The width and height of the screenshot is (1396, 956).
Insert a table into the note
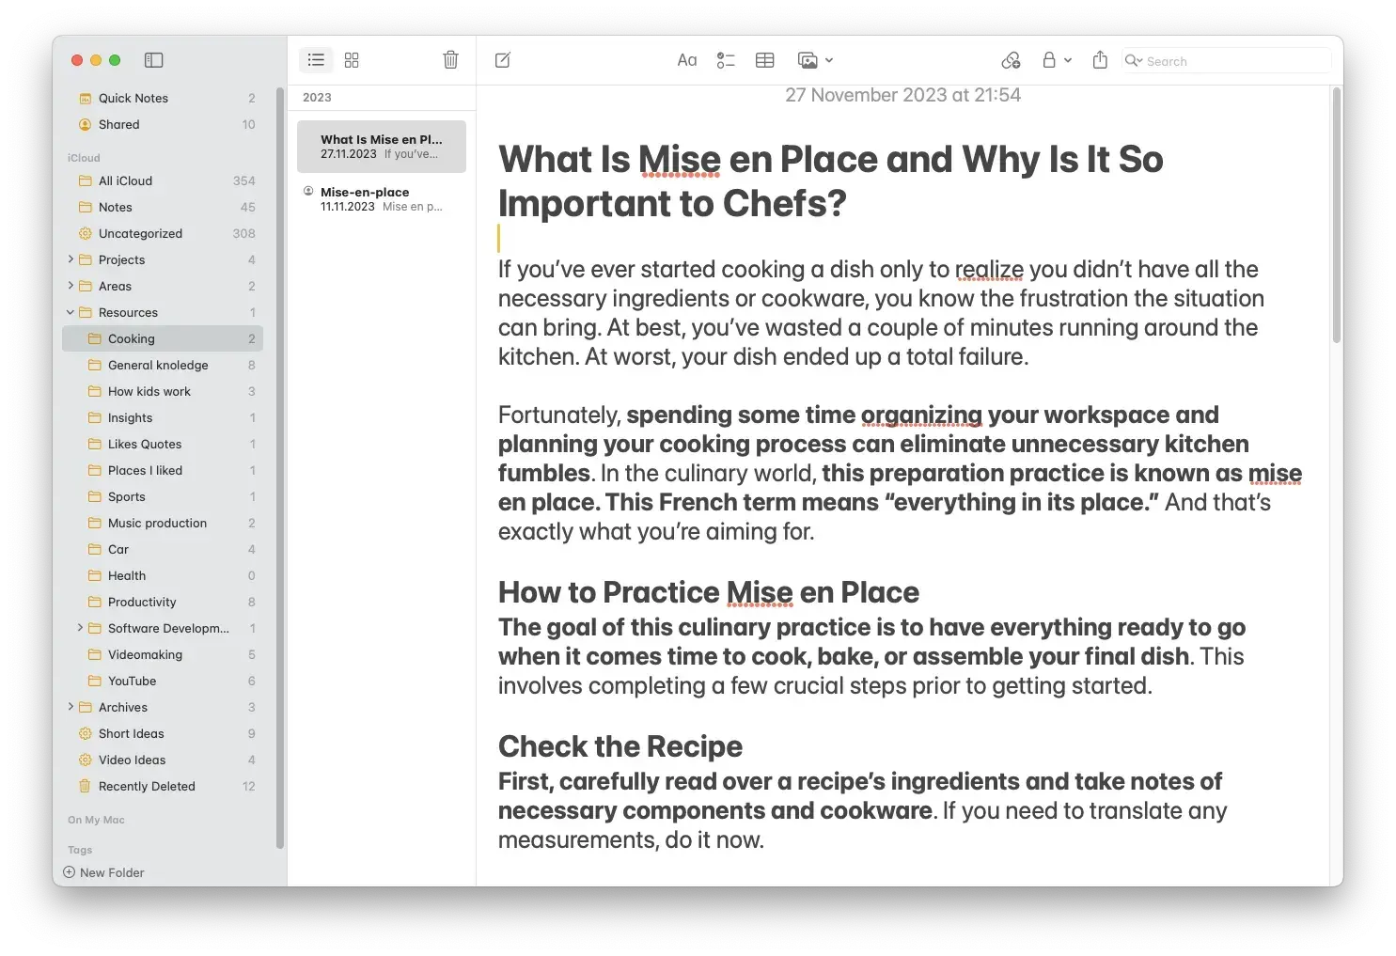click(764, 59)
